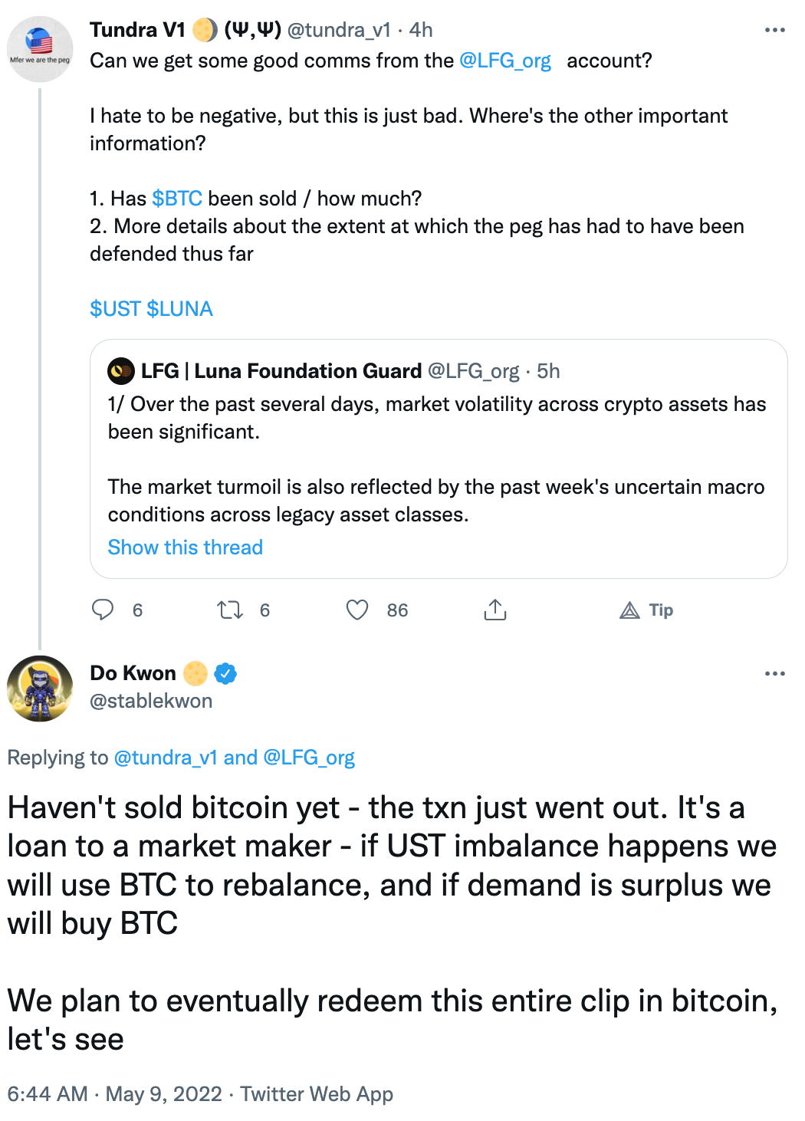This screenshot has width=805, height=1121.
Task: Open @tundra_v1 in Replying to line
Action: pyautogui.click(x=166, y=758)
